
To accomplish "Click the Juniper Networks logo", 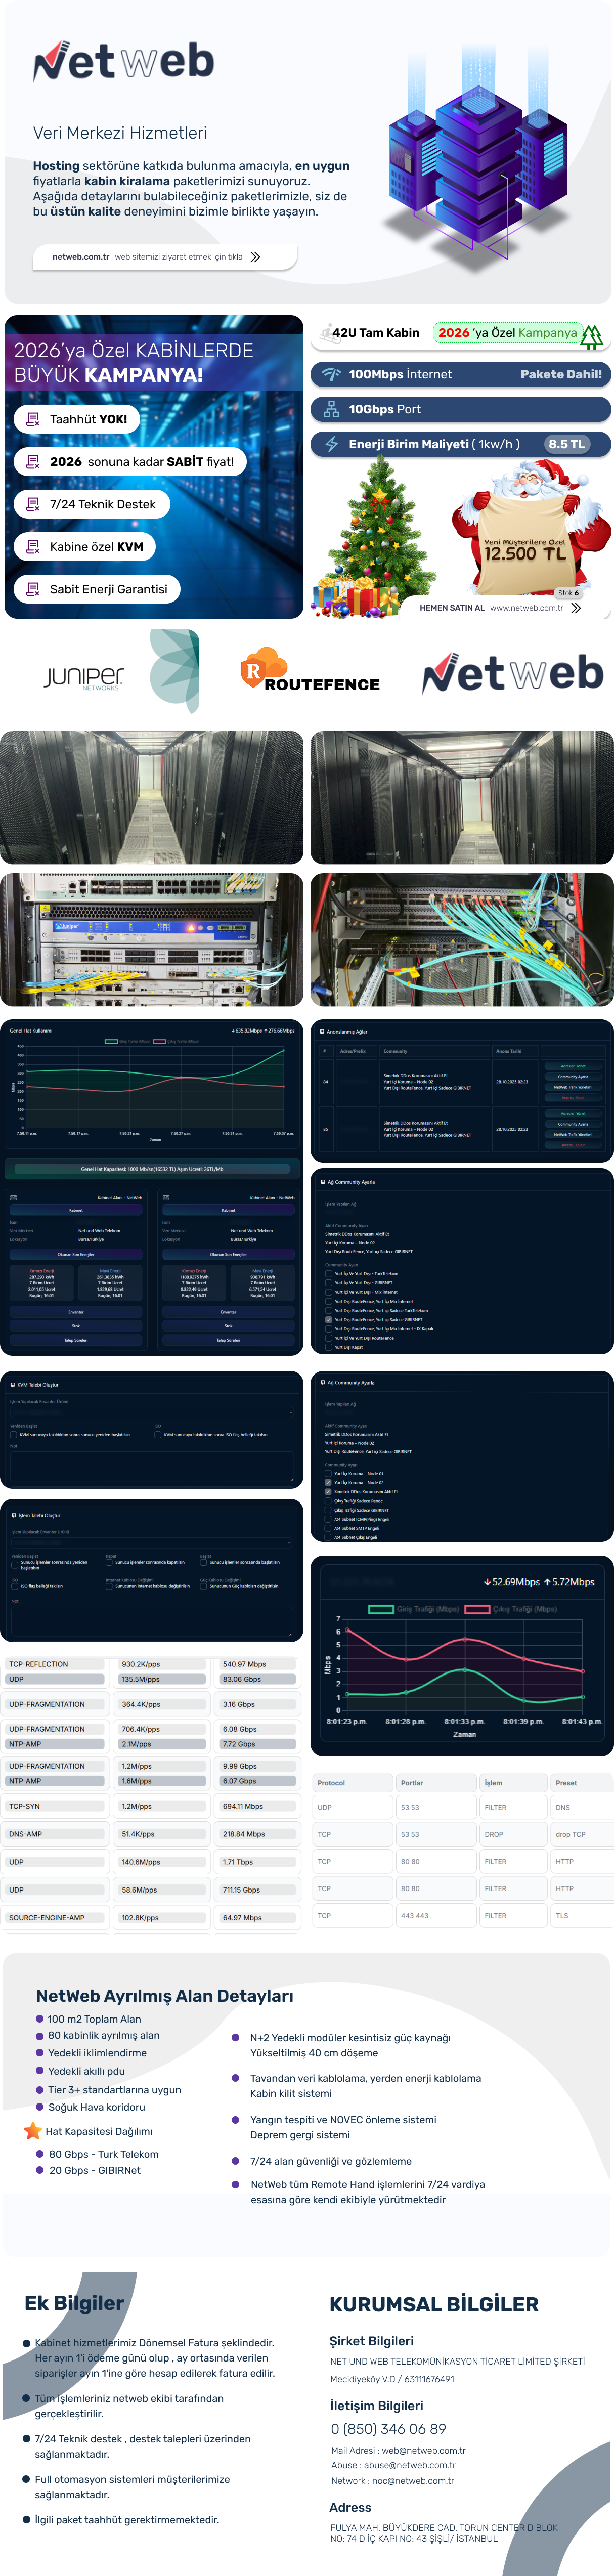I will click(84, 678).
